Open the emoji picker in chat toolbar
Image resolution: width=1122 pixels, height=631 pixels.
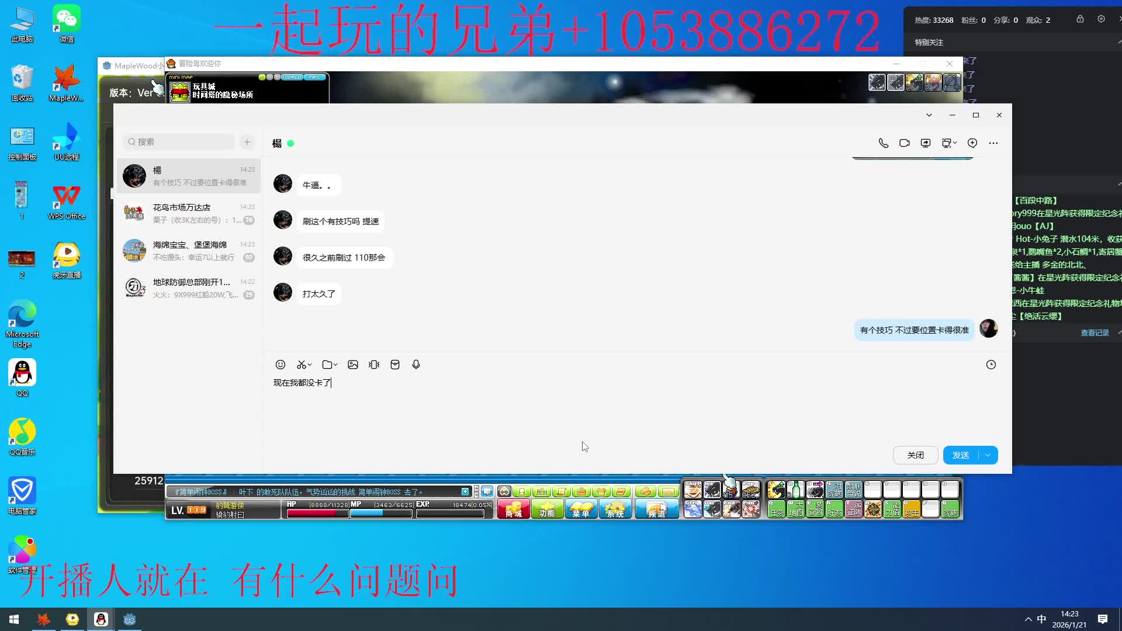pyautogui.click(x=280, y=365)
